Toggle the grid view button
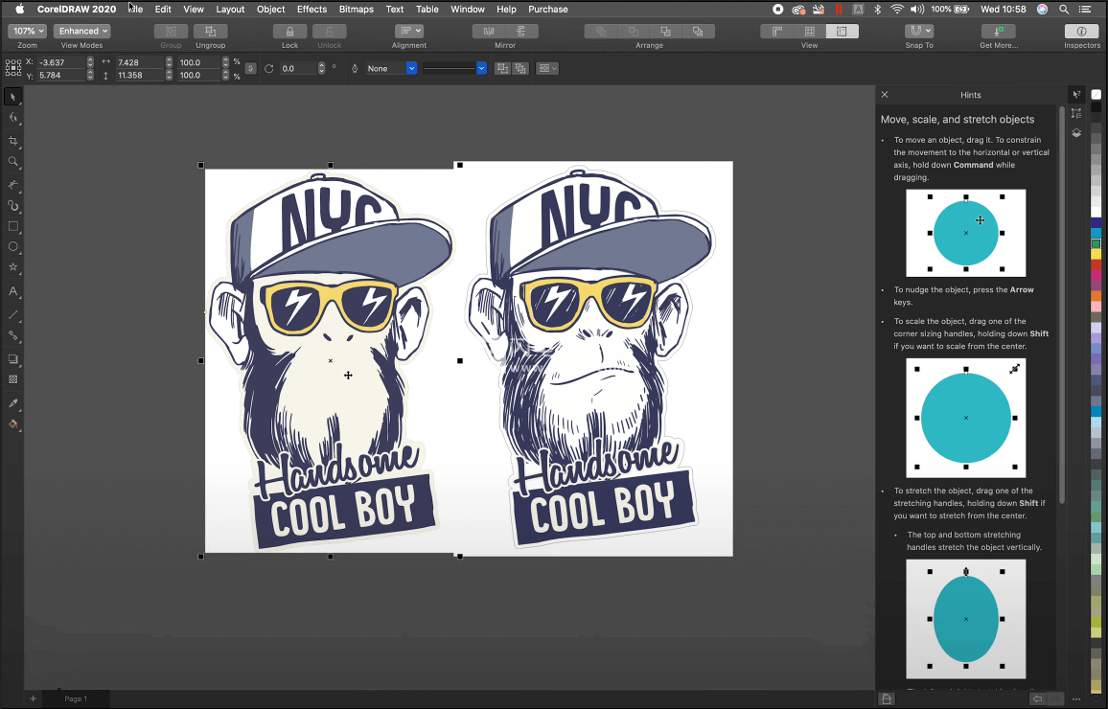Screen dimensions: 1108x709 click(810, 32)
